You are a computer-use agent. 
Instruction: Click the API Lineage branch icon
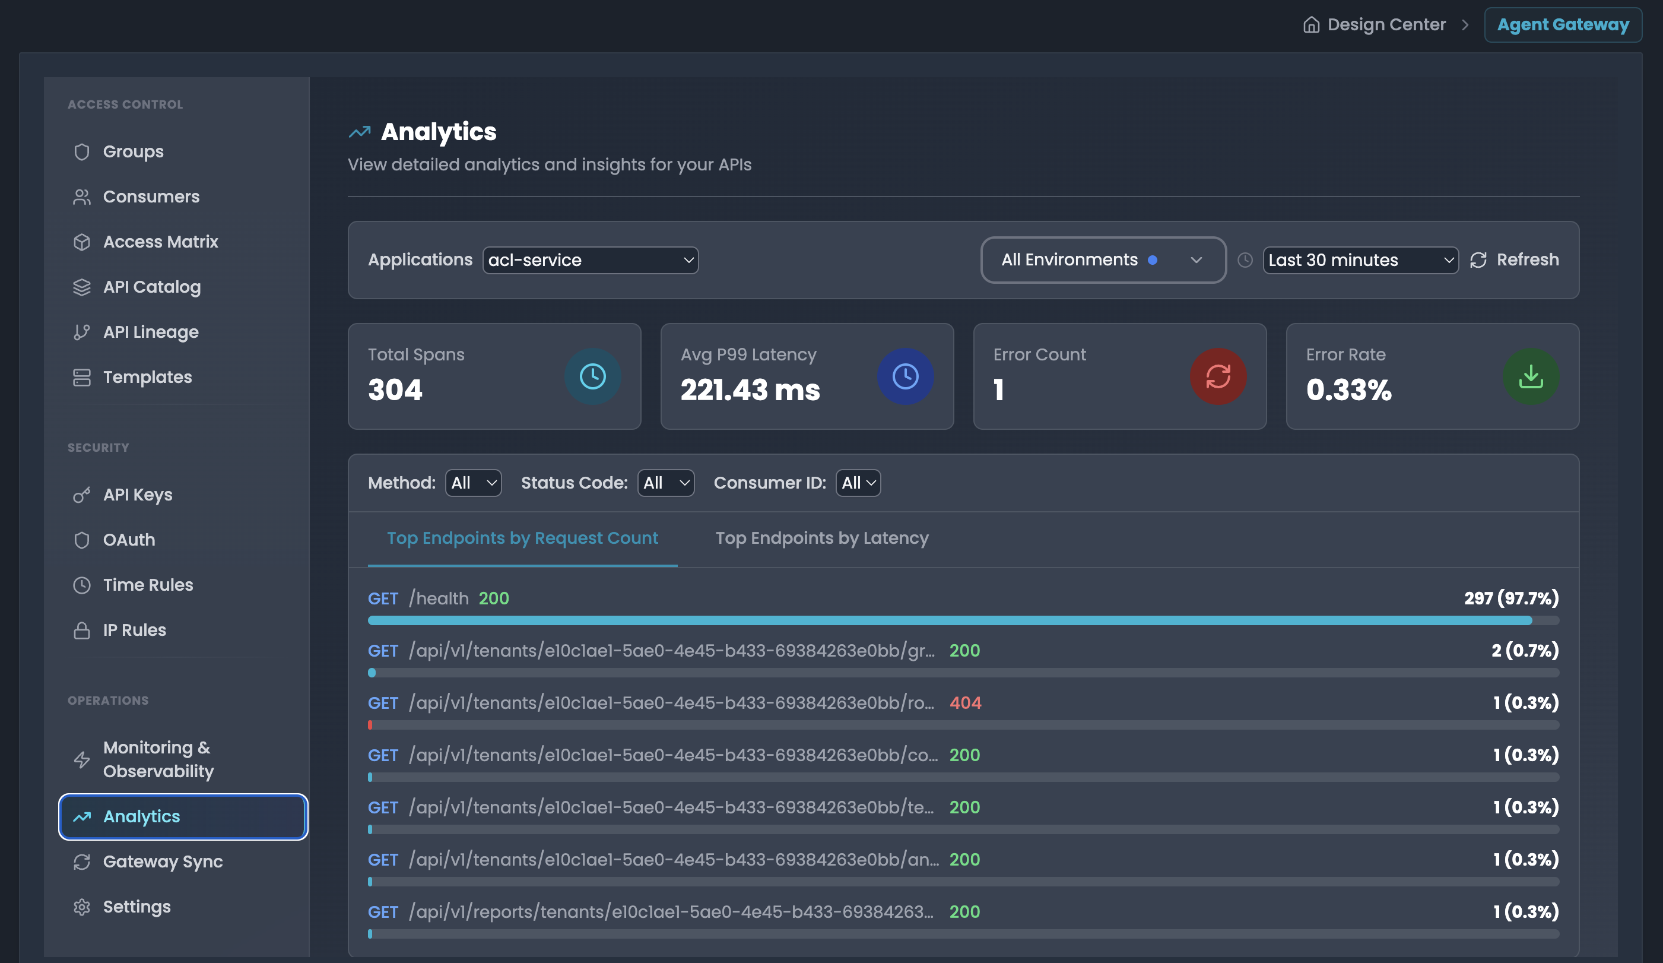82,332
